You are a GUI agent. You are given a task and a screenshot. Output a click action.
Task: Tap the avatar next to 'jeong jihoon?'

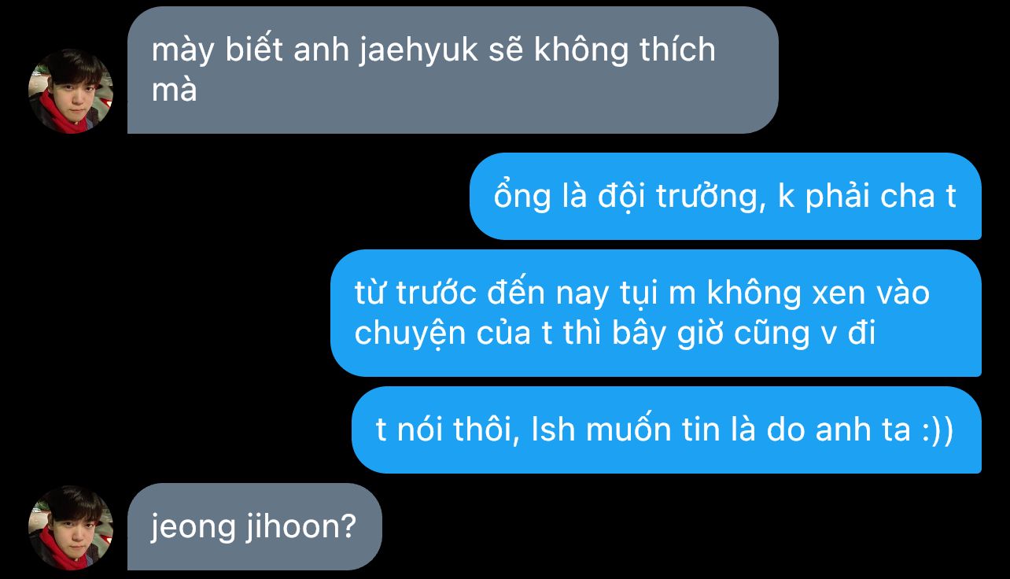pos(71,527)
